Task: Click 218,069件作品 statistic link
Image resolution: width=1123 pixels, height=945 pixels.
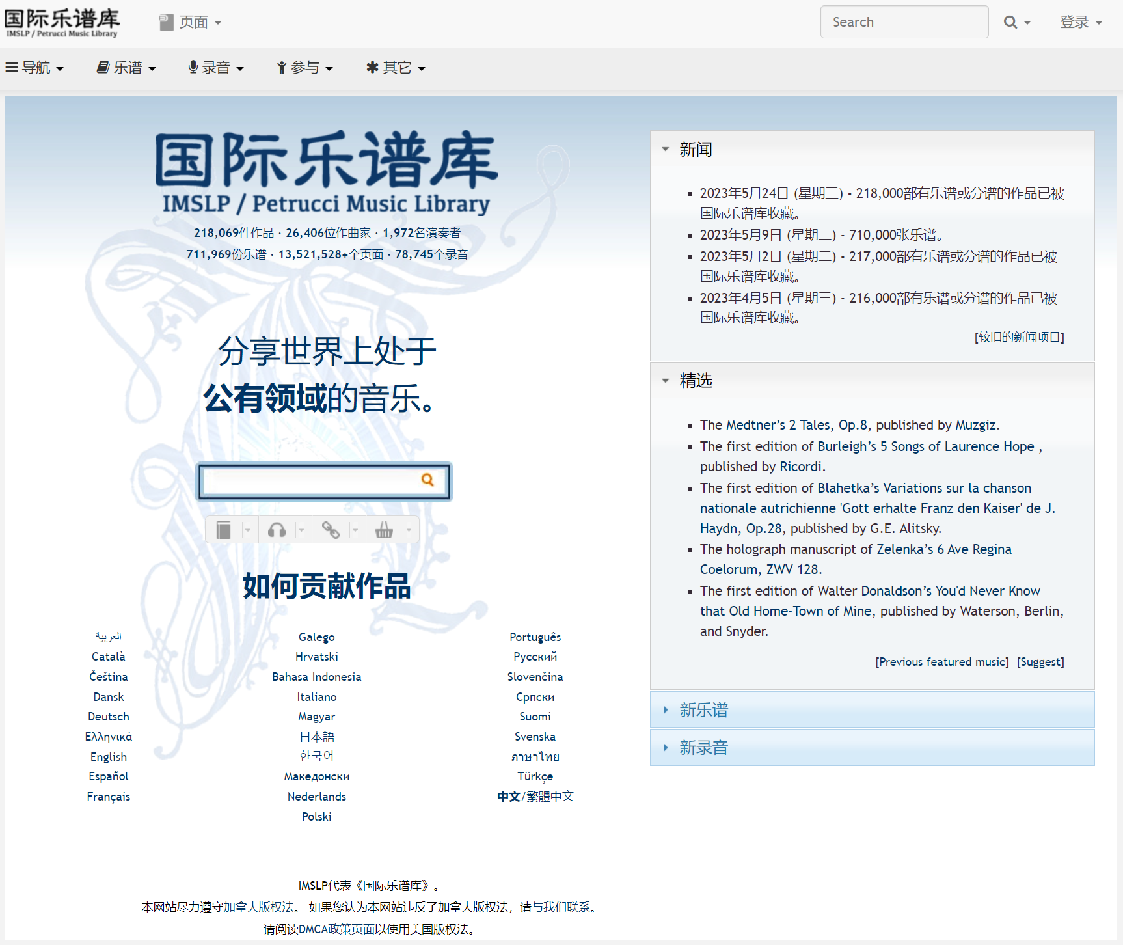Action: tap(234, 233)
